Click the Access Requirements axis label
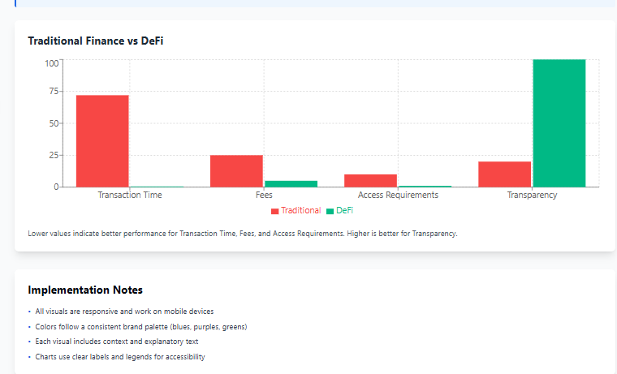The height and width of the screenshot is (374, 617). (398, 196)
